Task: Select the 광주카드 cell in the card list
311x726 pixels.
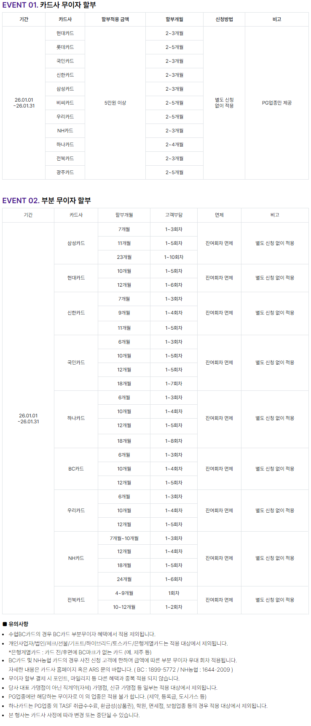Action: [65, 172]
